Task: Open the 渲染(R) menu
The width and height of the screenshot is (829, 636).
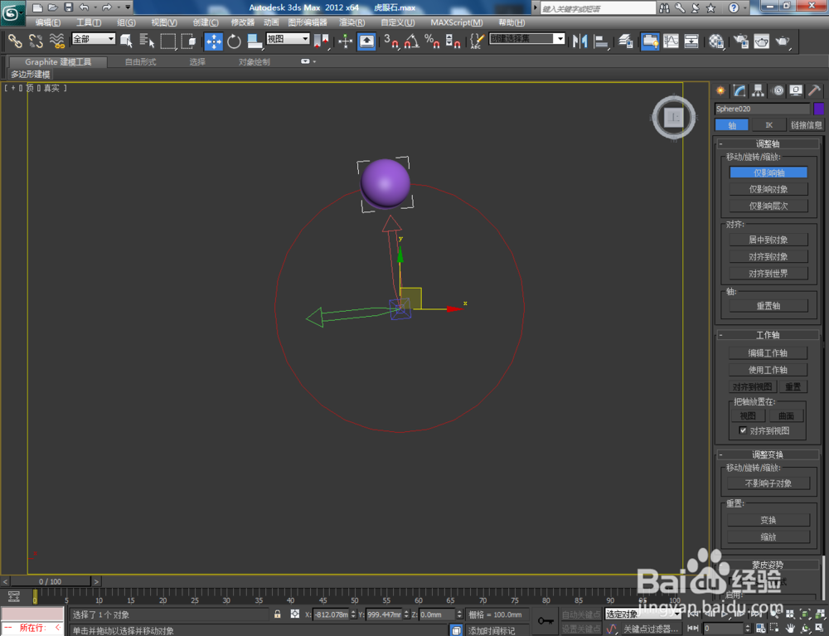Action: [351, 22]
